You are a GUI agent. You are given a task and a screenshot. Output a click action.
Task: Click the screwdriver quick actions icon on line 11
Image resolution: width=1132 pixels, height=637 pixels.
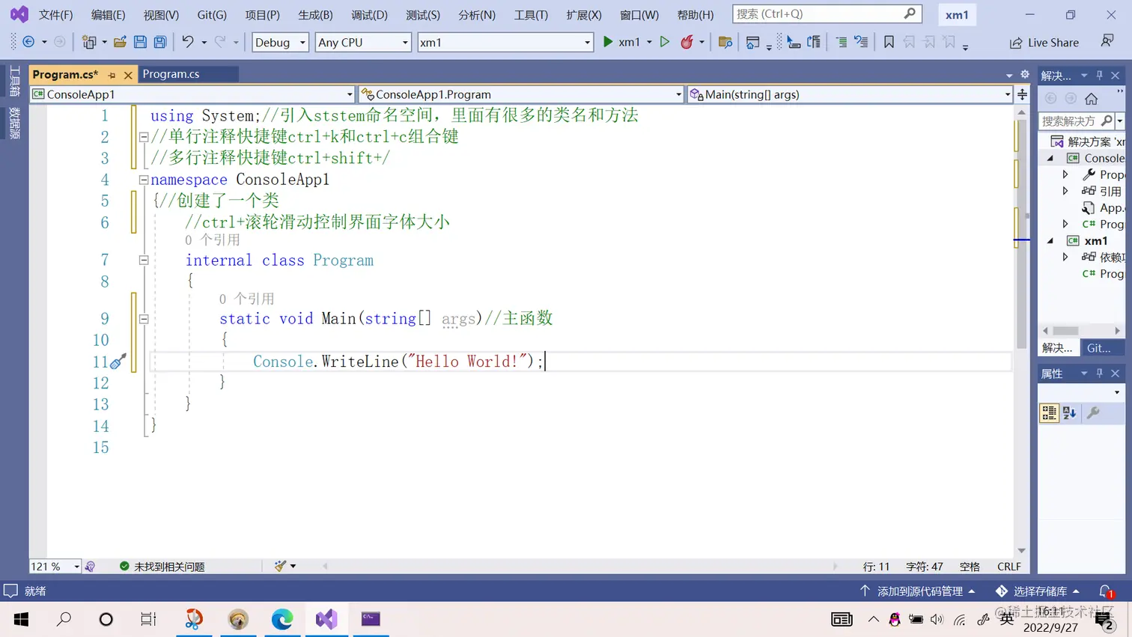click(x=118, y=362)
